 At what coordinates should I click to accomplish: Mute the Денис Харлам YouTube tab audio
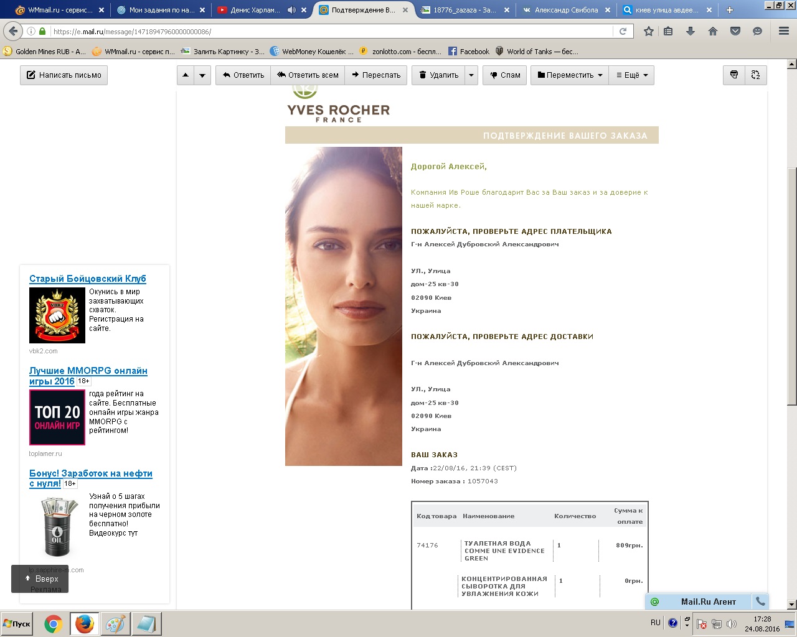pos(291,10)
